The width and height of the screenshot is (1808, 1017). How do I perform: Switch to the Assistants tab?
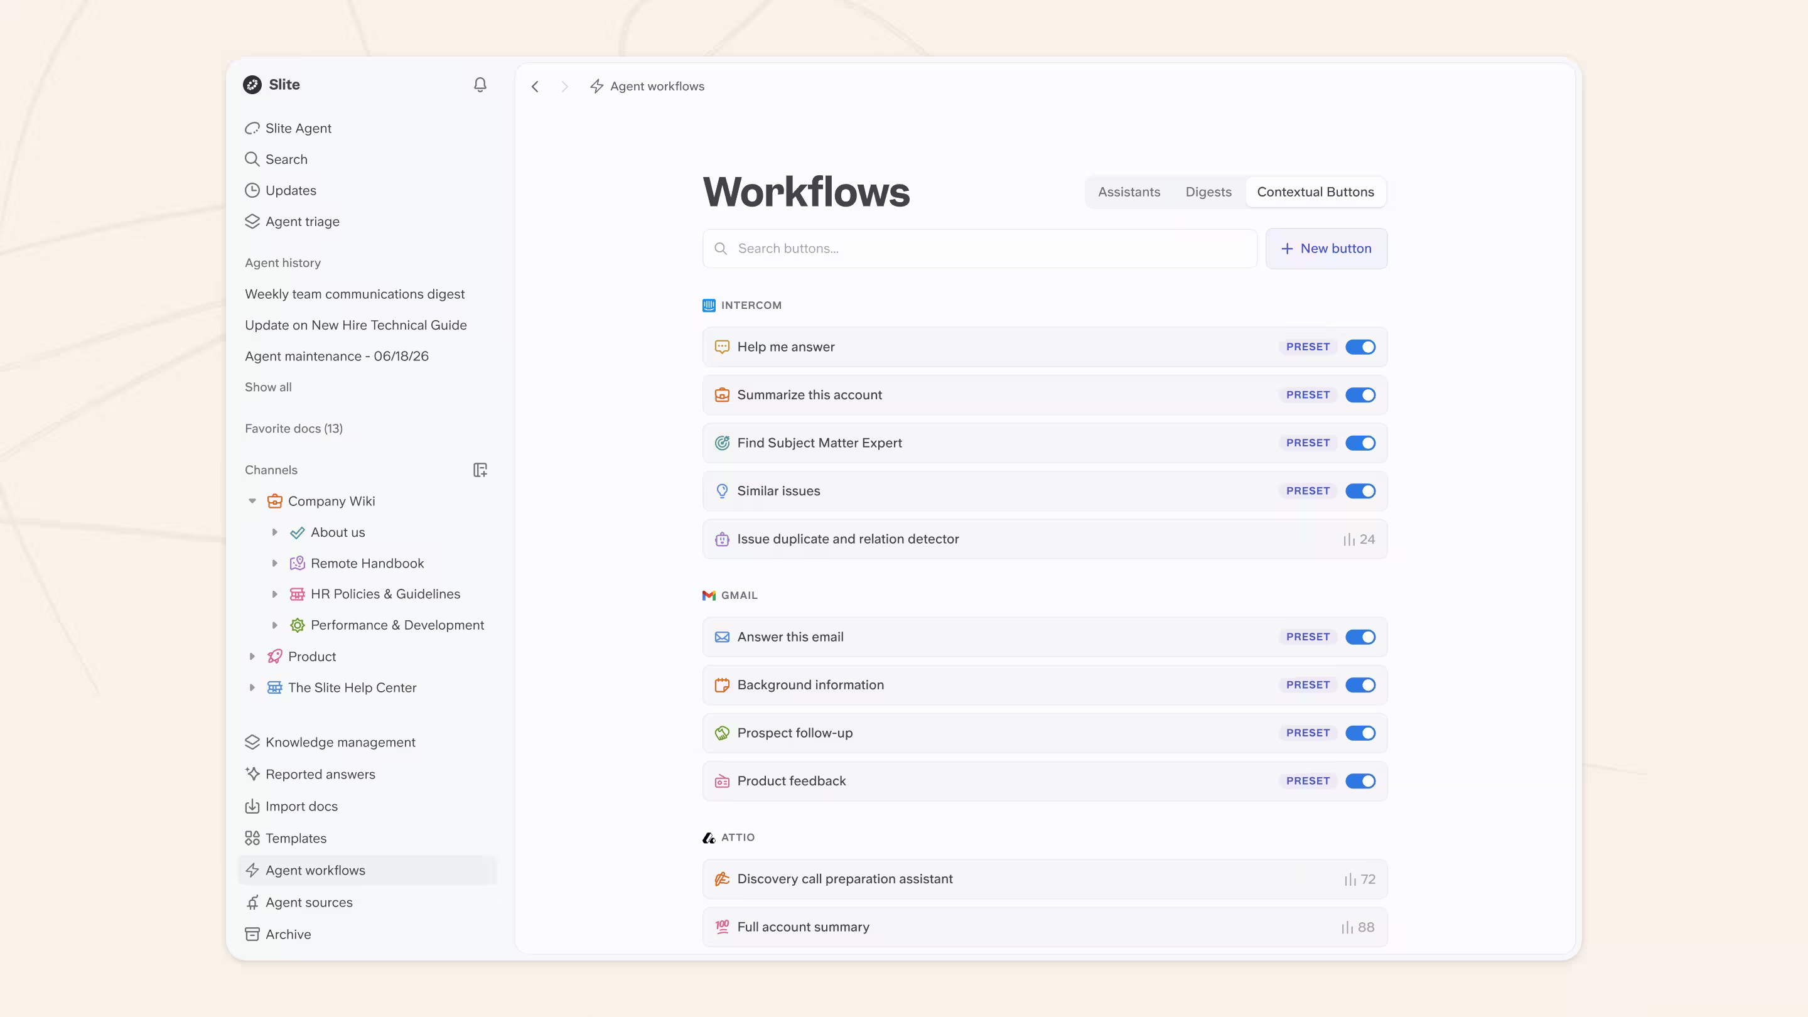(x=1129, y=192)
